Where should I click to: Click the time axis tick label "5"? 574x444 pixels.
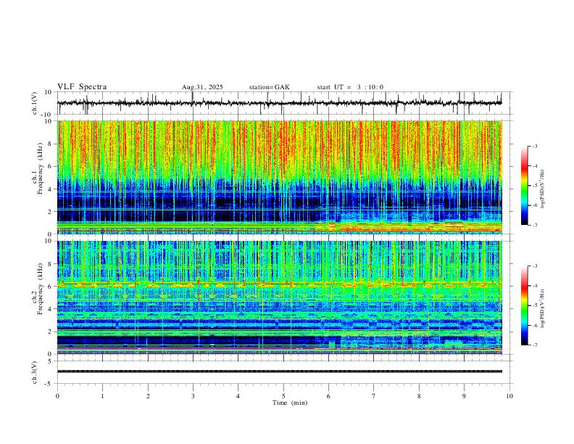click(283, 396)
